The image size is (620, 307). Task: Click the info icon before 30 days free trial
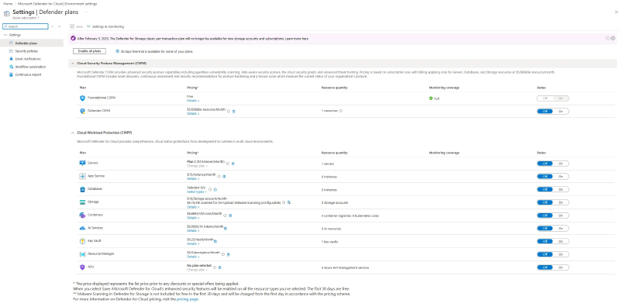[118, 51]
